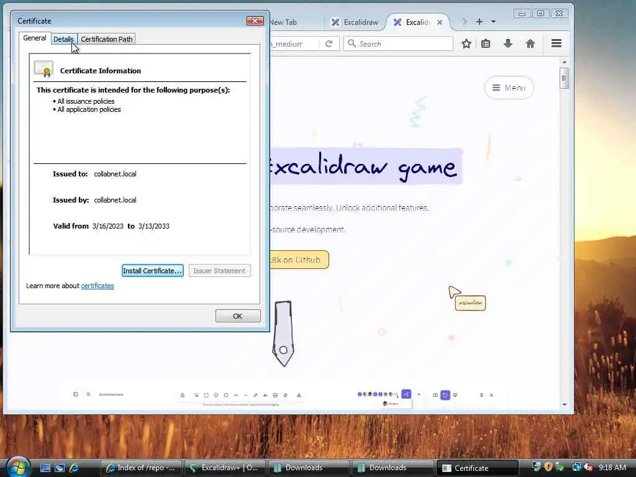
Task: Minimize the browser window
Action: (522, 14)
